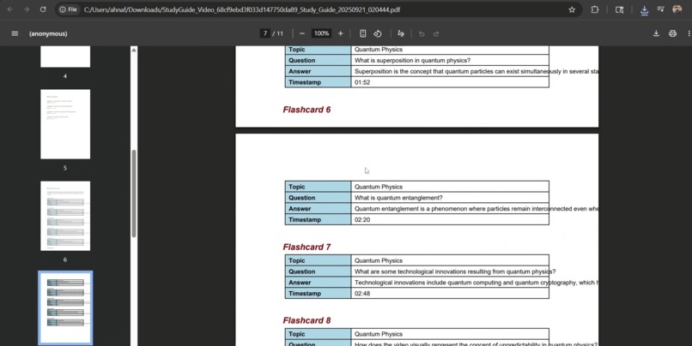Open the PDF viewer more actions menu

click(x=689, y=33)
